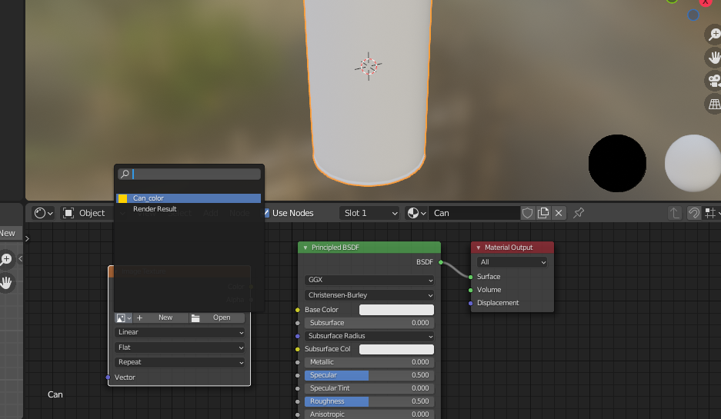
Task: Adjust the Specular slider
Action: 369,375
